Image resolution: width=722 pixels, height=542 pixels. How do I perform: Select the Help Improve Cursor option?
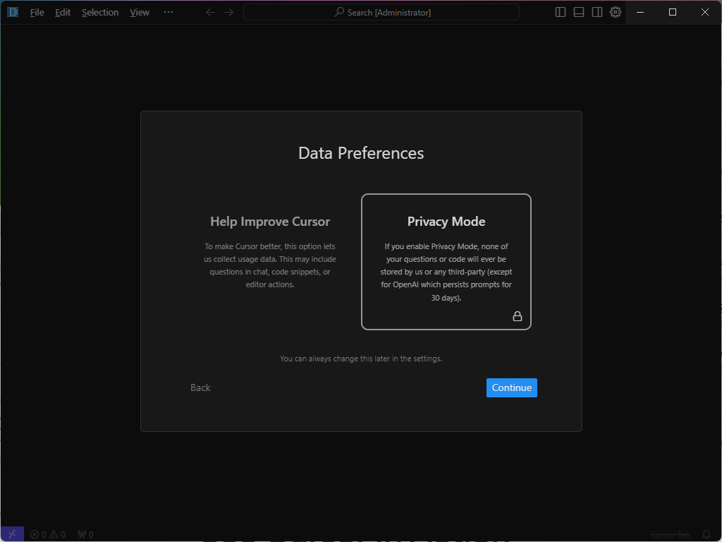point(270,262)
